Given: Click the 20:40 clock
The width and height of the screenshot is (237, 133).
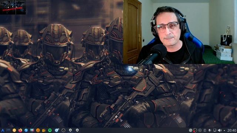Looking at the screenshot, I should pyautogui.click(x=232, y=130).
